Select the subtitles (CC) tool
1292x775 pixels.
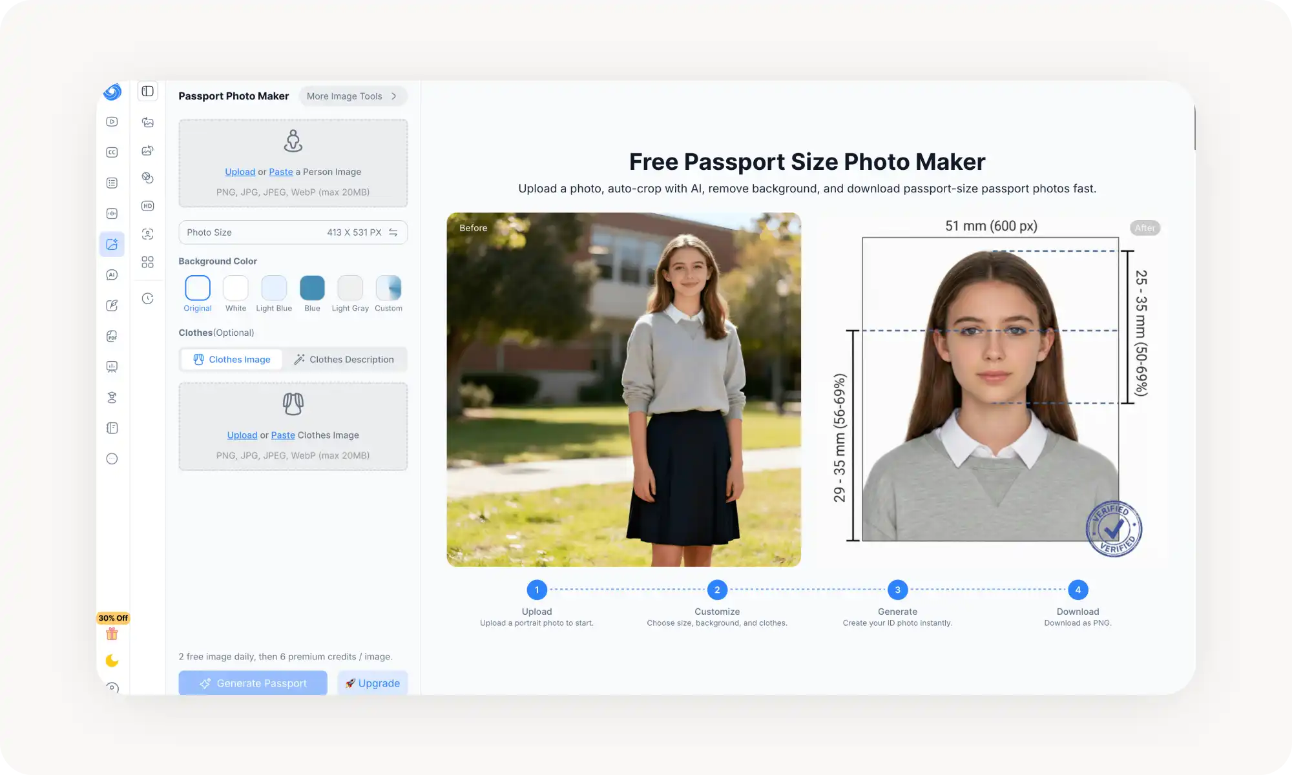112,152
